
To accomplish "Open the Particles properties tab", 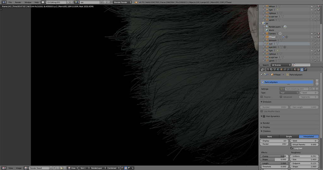I will 302,69.
